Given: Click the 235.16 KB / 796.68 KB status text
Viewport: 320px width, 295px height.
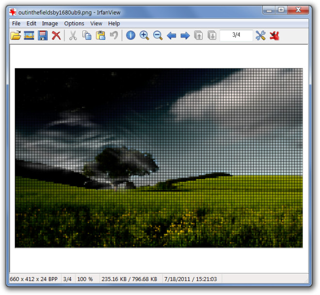Looking at the screenshot, I should [x=129, y=279].
